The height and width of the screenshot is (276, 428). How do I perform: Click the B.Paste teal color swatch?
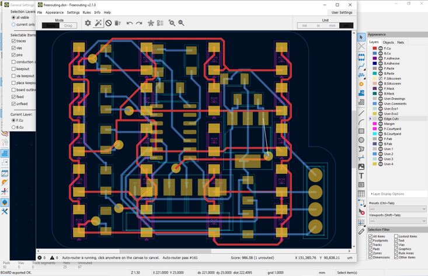[375, 74]
